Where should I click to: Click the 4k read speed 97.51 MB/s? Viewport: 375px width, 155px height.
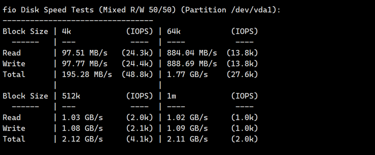(x=85, y=53)
